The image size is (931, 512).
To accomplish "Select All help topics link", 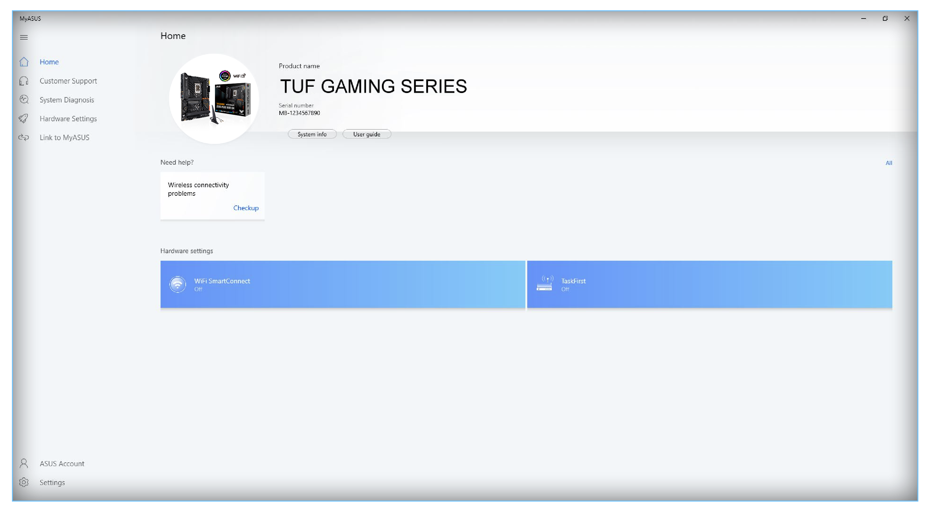I will click(x=889, y=163).
